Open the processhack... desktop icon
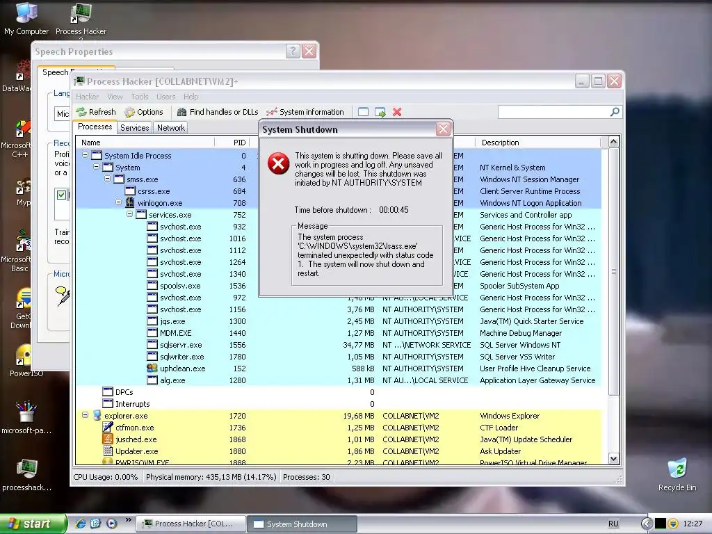Screen dimensions: 712x534 pyautogui.click(x=26, y=474)
